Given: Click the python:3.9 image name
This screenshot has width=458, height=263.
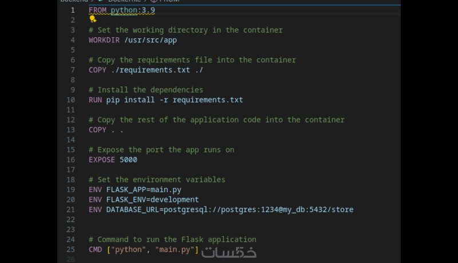Looking at the screenshot, I should pos(133,10).
